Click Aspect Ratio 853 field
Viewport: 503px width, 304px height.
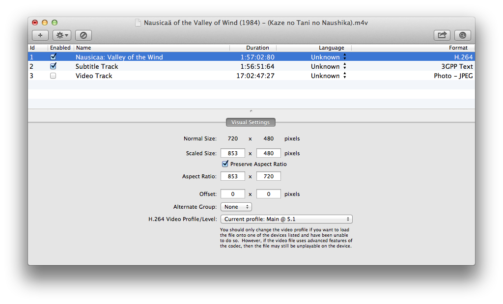(233, 176)
